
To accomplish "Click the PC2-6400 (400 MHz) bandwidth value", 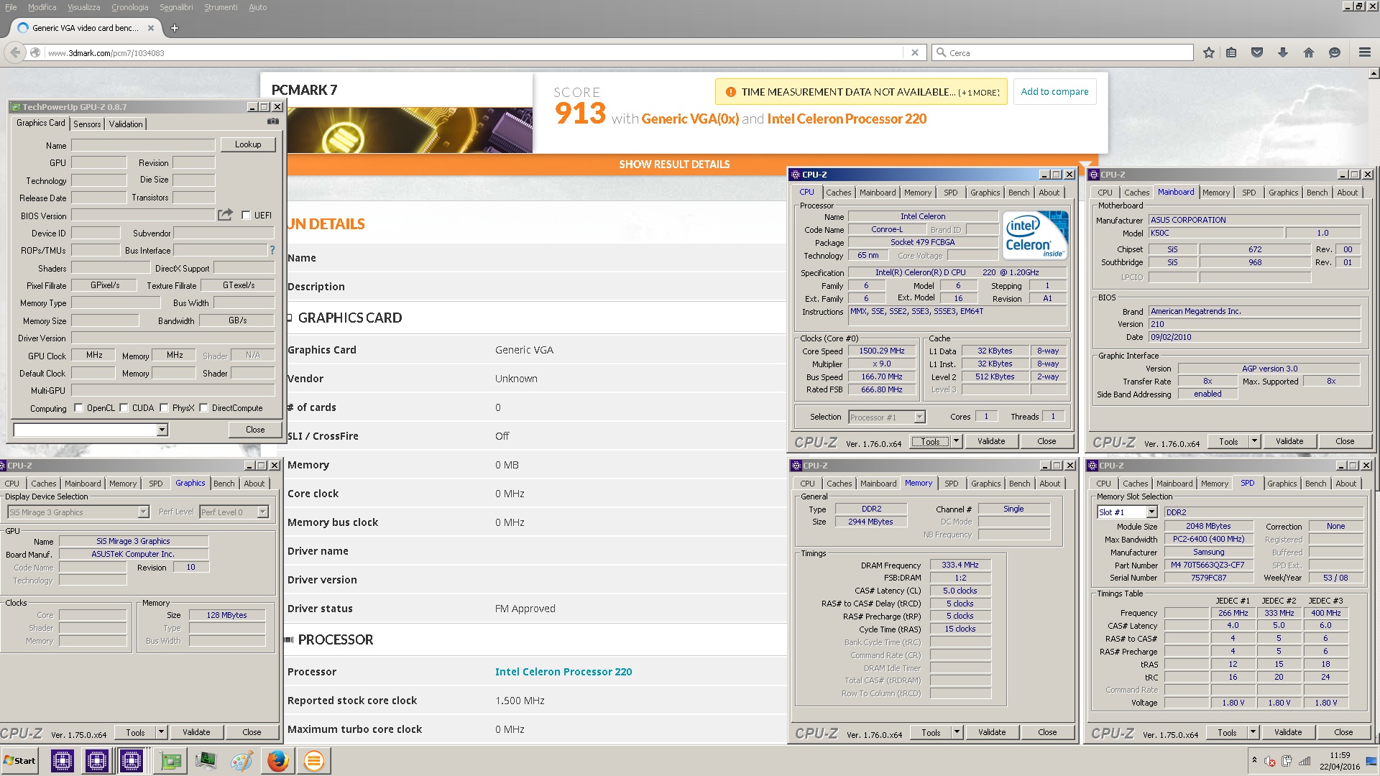I will pos(1208,539).
